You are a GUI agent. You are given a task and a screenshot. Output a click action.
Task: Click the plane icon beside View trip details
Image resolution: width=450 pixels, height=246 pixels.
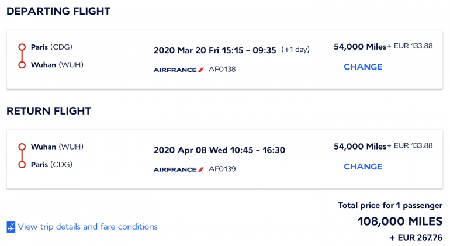coord(11,227)
